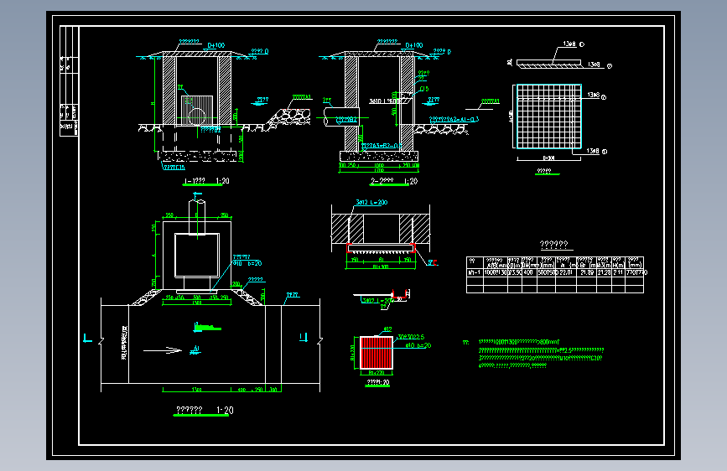This screenshot has width=727, height=471.
Task: Select the cyan-bordered rebar mesh grid
Action: (x=549, y=116)
